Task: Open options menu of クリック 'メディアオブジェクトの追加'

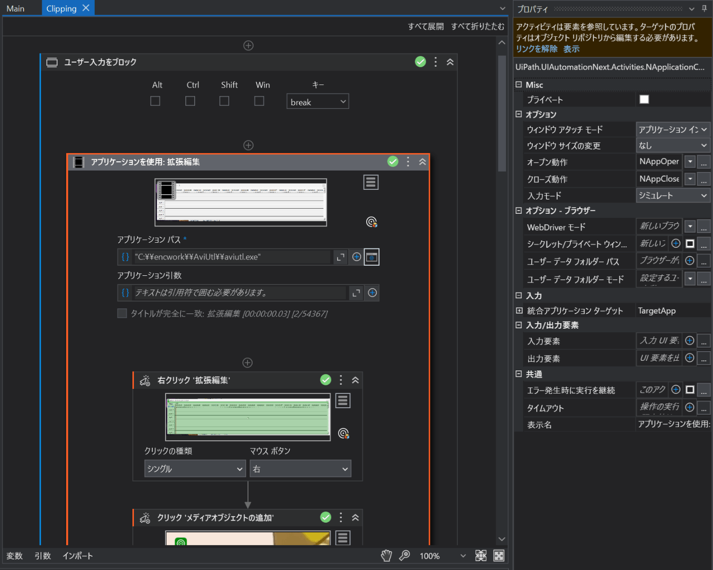Action: (x=341, y=518)
